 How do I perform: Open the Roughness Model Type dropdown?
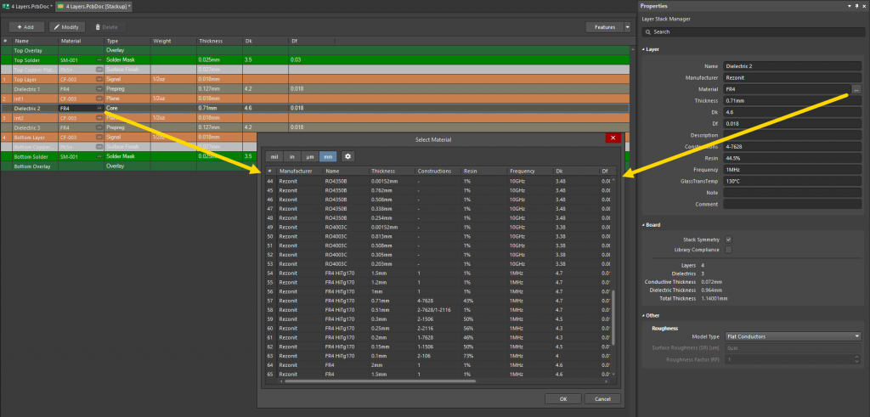pos(793,336)
